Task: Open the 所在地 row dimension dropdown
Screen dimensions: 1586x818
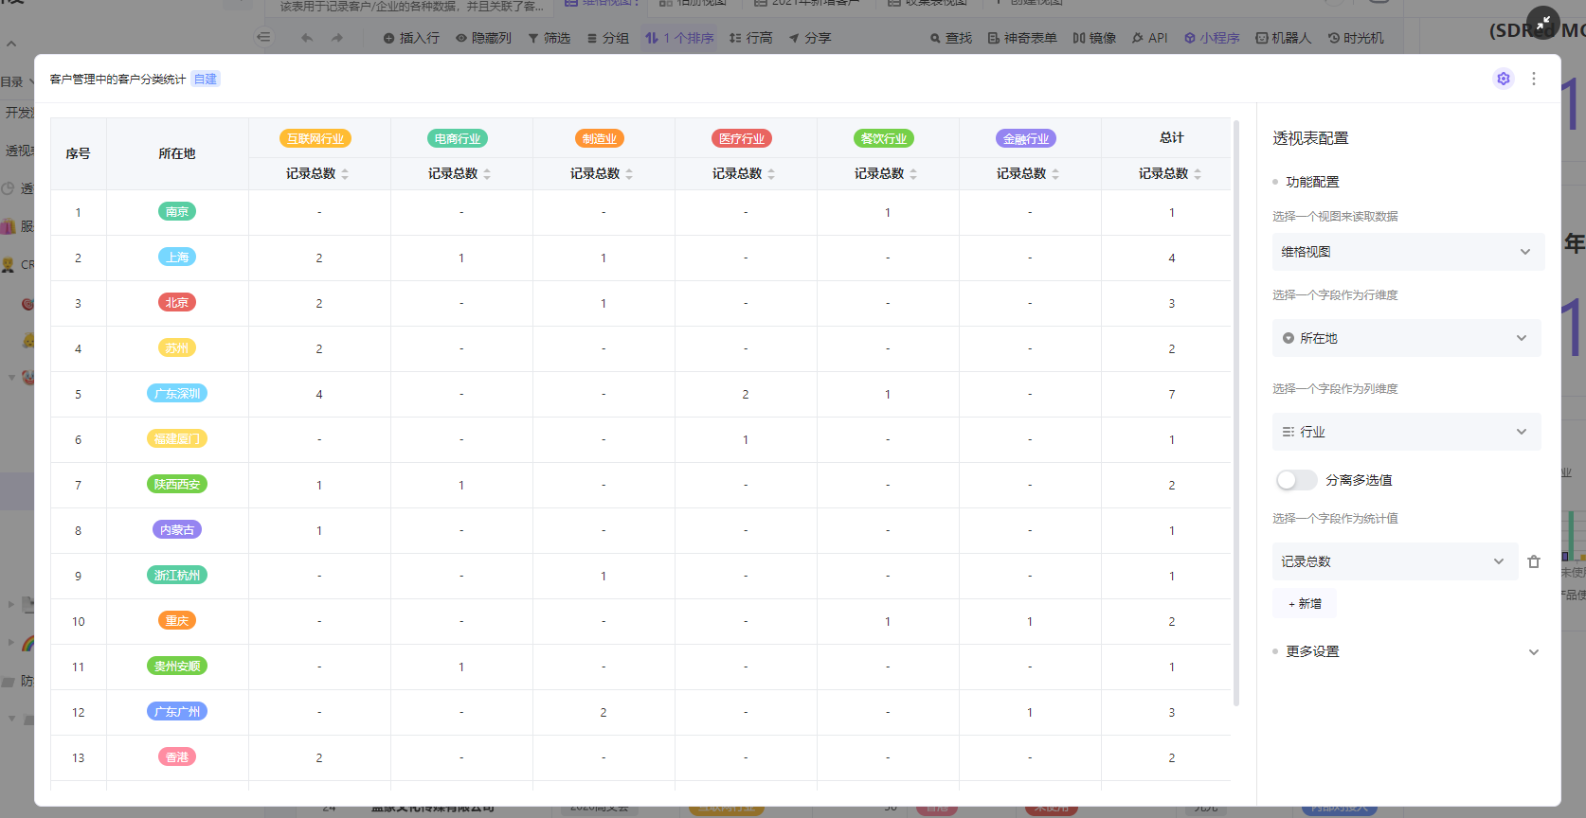Action: click(x=1406, y=338)
